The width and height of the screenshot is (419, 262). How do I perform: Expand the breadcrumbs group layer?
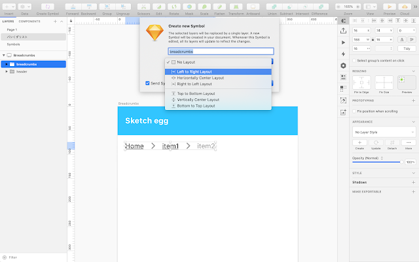click(x=7, y=64)
